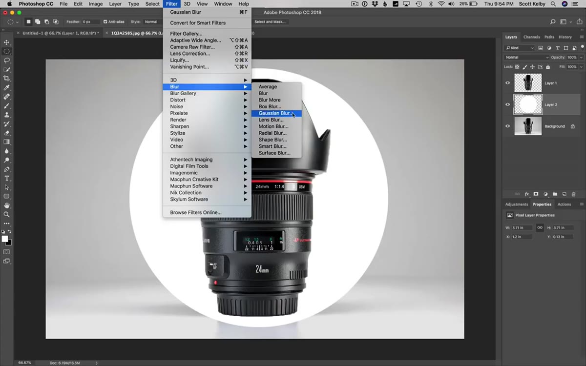586x366 pixels.
Task: Click Select and Mask button
Action: [x=270, y=22]
